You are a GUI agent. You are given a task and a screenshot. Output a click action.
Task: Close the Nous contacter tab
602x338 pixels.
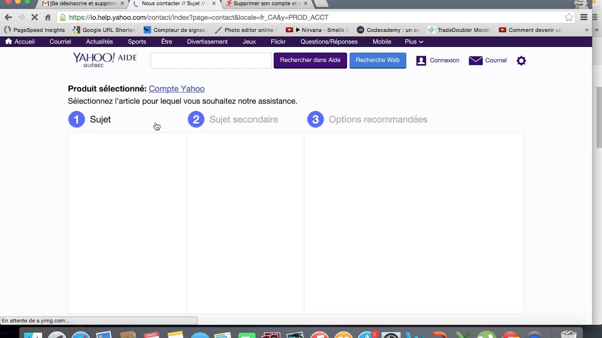click(x=214, y=4)
